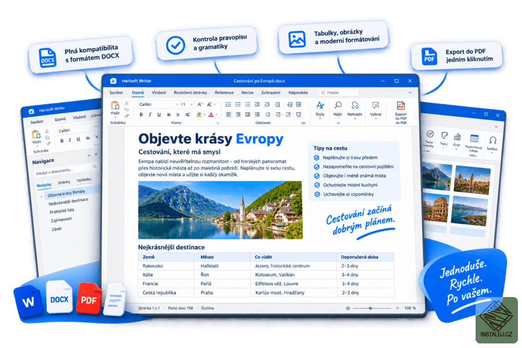Viewport: 522px width, 348px height.
Task: Click the Tvary shapes icon in right window
Action: coord(444,136)
